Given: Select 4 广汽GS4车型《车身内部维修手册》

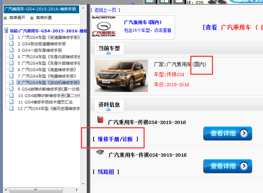Looking at the screenshot, I should click(x=49, y=57).
